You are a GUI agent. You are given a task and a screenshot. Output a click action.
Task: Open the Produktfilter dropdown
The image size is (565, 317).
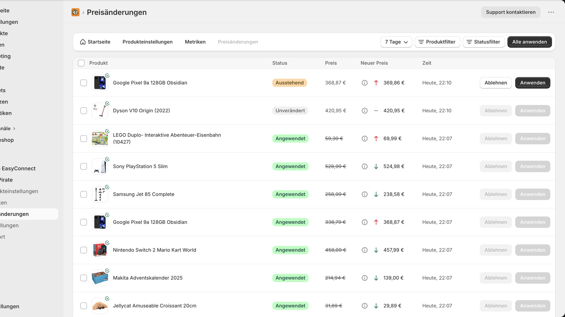[x=437, y=42]
